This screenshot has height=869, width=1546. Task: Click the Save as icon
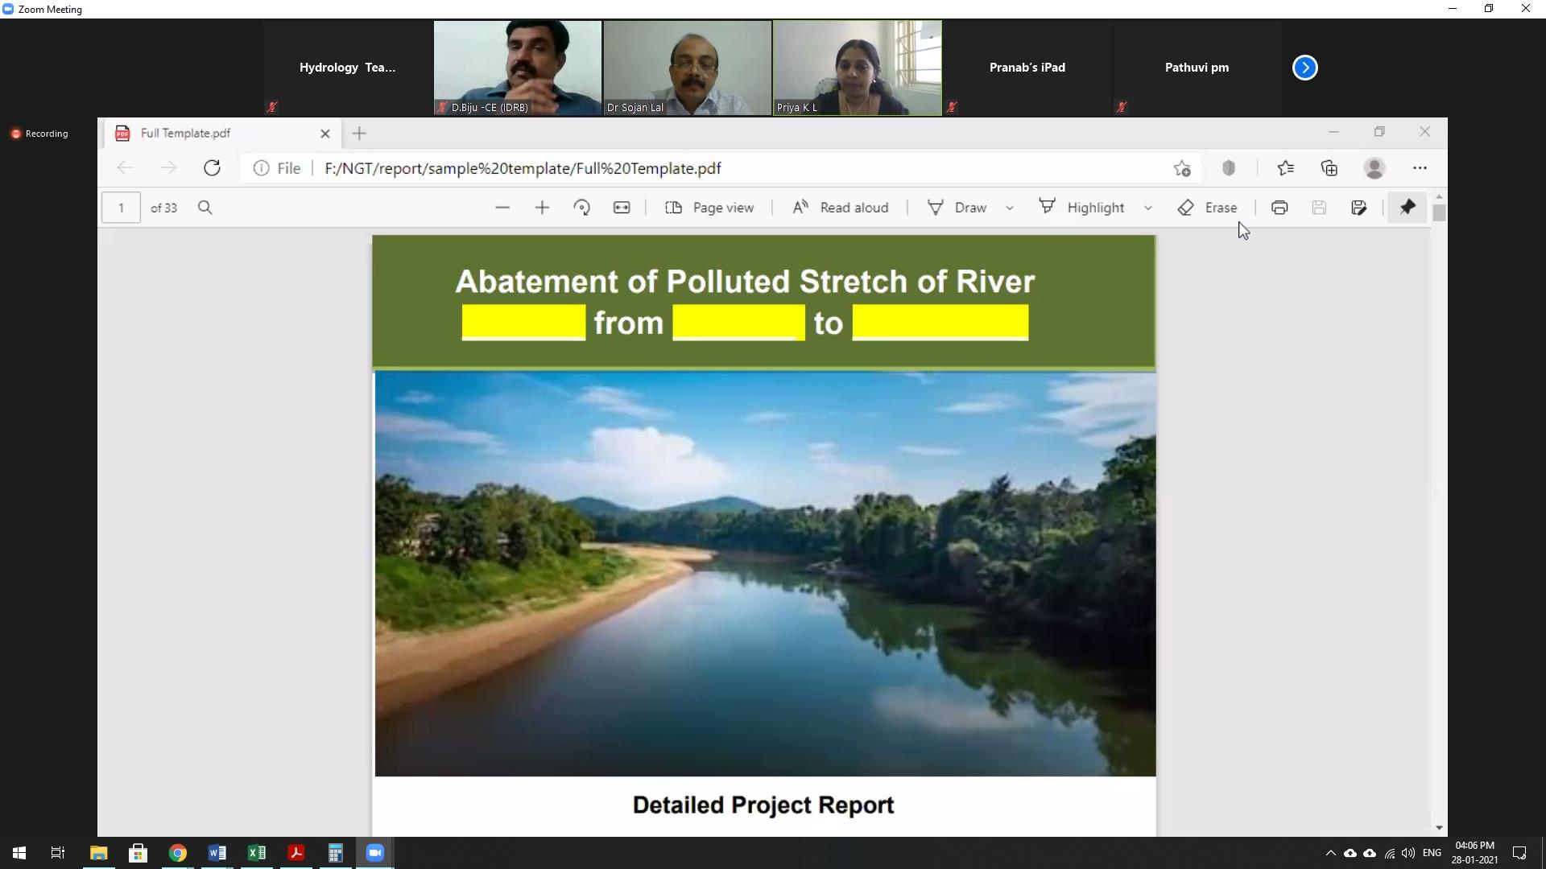1359,208
